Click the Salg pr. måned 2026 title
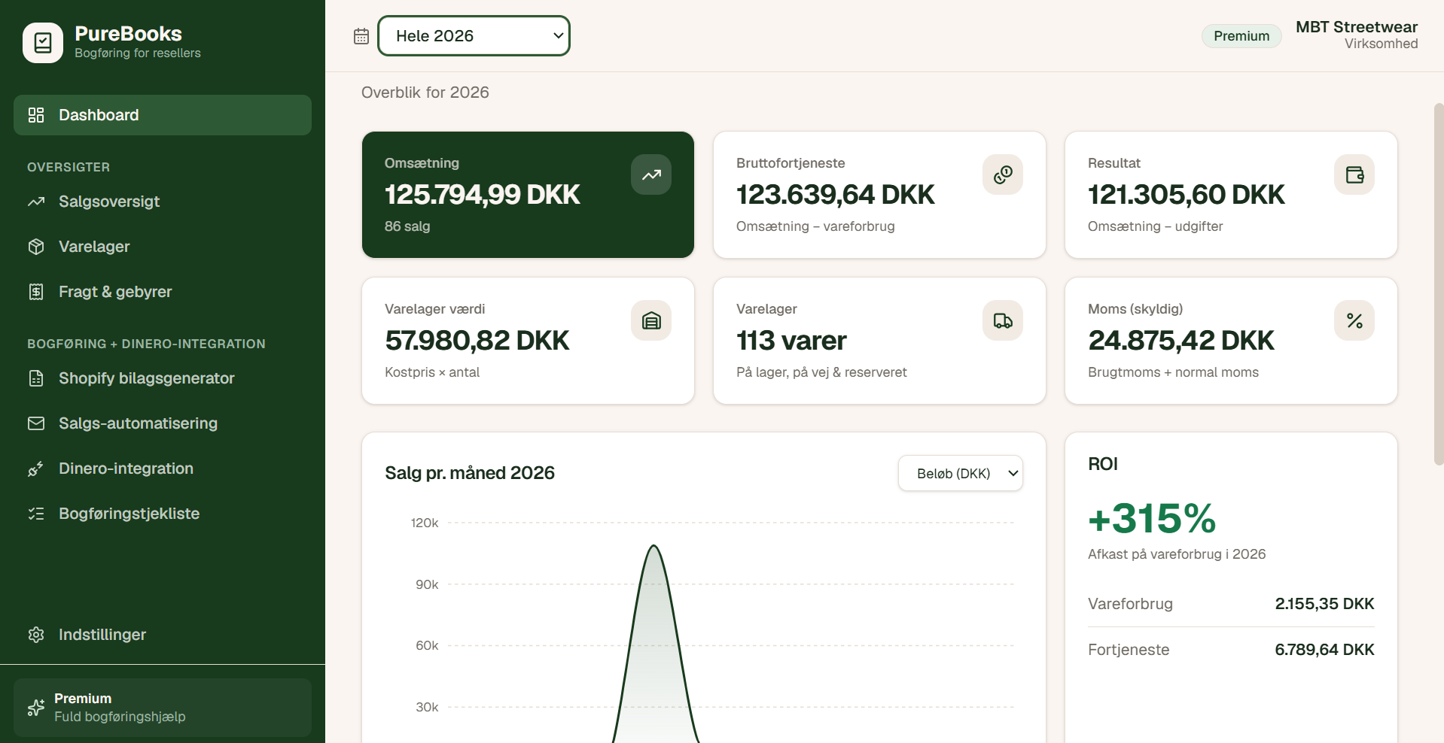The height and width of the screenshot is (743, 1444). [470, 473]
